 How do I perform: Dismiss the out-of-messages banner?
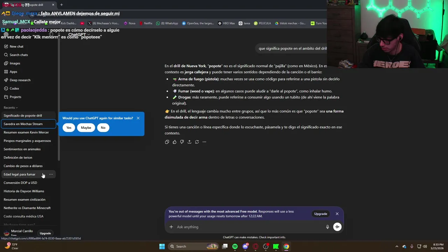[x=337, y=214]
